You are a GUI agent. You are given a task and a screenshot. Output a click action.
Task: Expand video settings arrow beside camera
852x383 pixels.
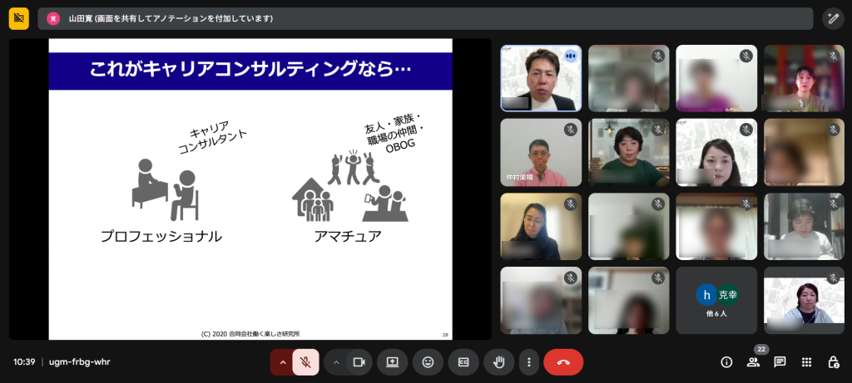pos(335,362)
